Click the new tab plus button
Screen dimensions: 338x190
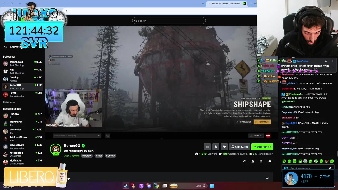tap(203, 4)
